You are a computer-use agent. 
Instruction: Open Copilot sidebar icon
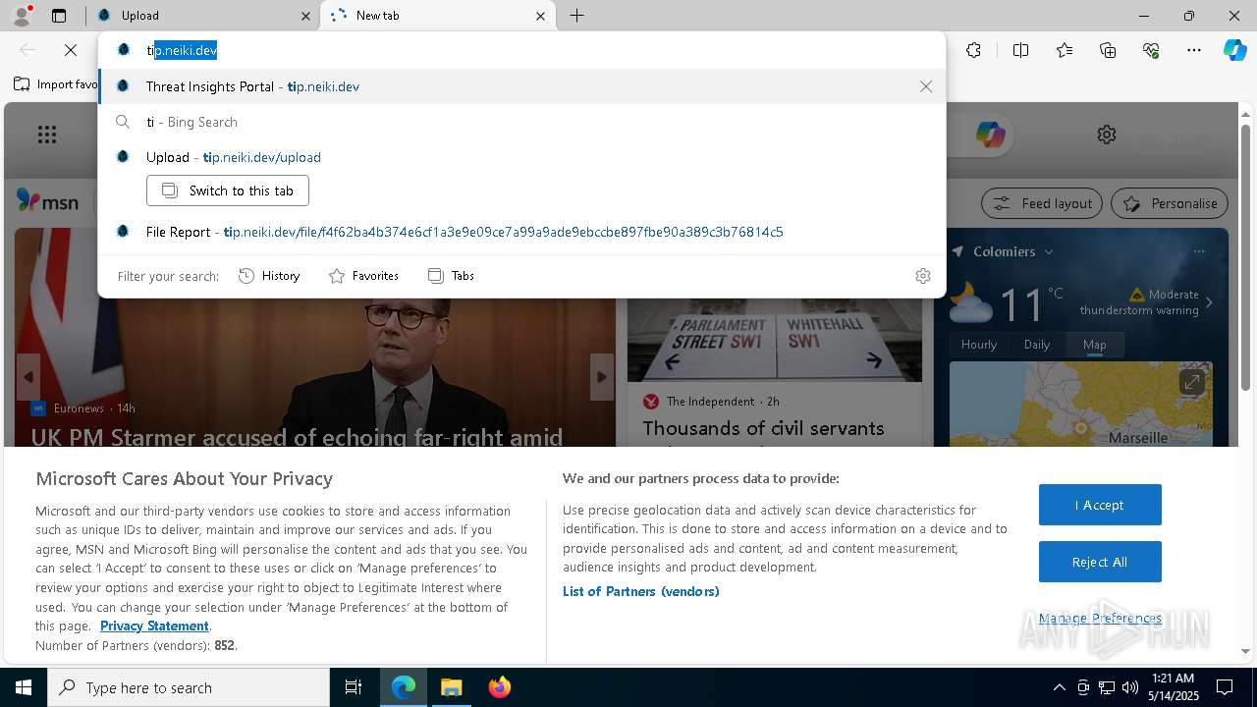click(x=1234, y=50)
